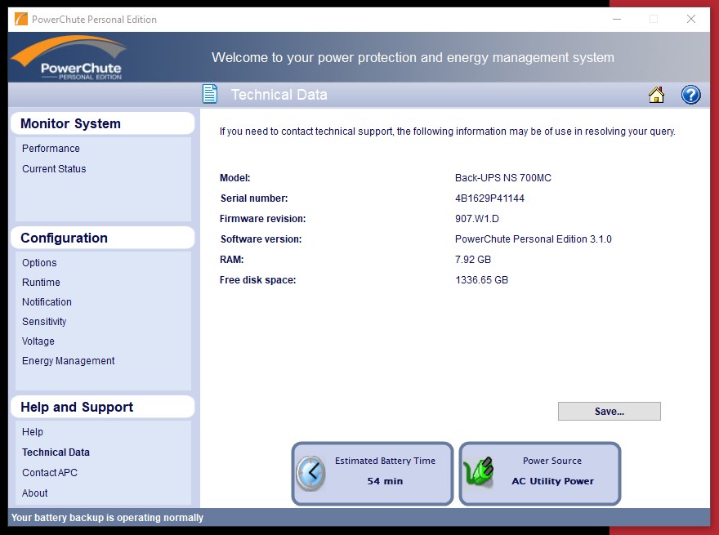Image resolution: width=719 pixels, height=535 pixels.
Task: Select About in Help and Support
Action: click(x=35, y=493)
